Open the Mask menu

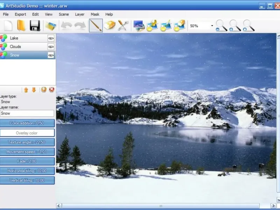click(x=95, y=14)
